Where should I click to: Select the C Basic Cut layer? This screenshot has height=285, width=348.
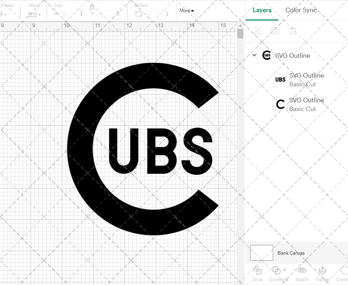tap(306, 104)
